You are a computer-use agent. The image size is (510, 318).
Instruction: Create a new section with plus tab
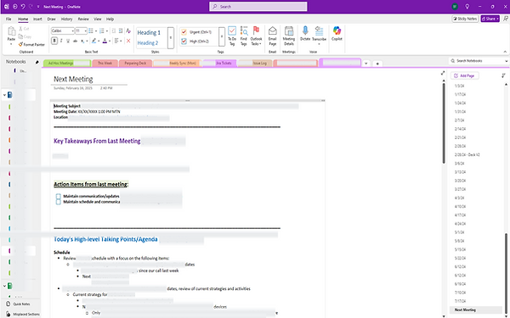(x=377, y=64)
